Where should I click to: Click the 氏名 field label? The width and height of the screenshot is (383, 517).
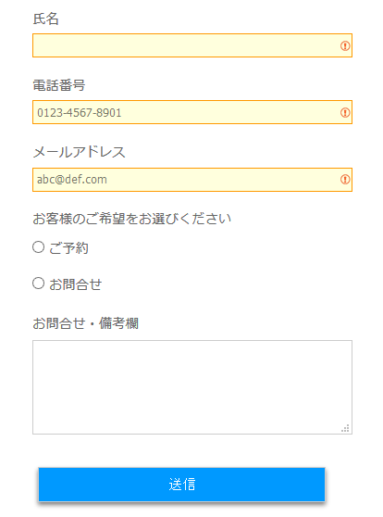click(x=45, y=19)
